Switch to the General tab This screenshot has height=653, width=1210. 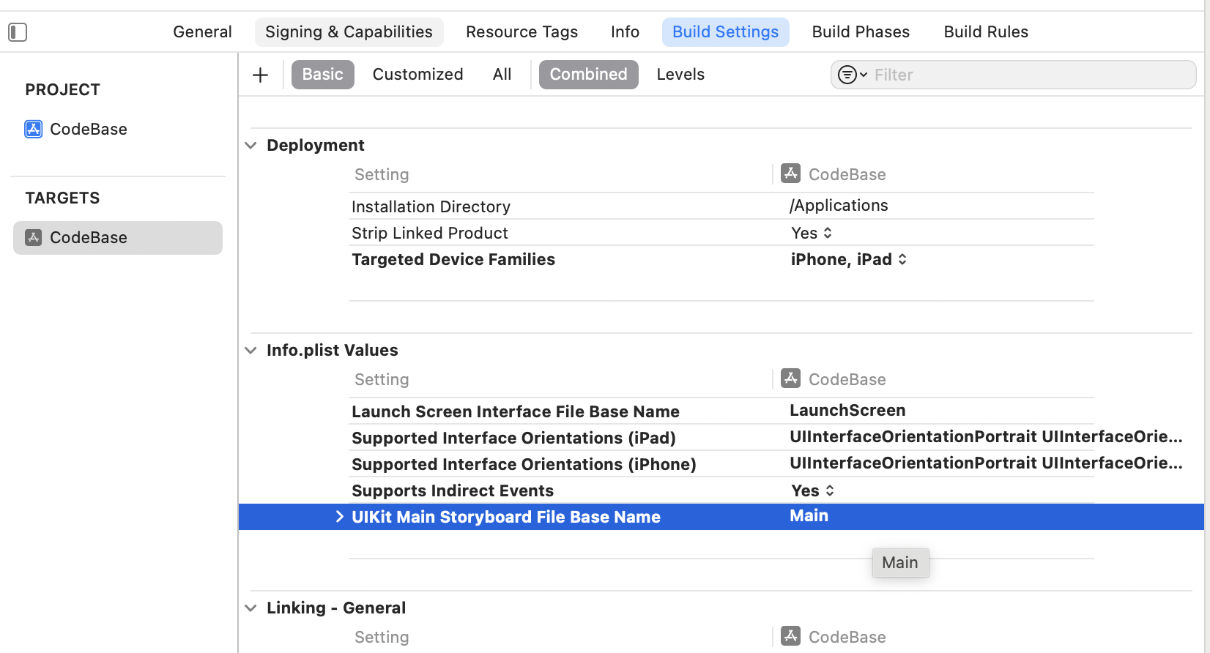(202, 32)
